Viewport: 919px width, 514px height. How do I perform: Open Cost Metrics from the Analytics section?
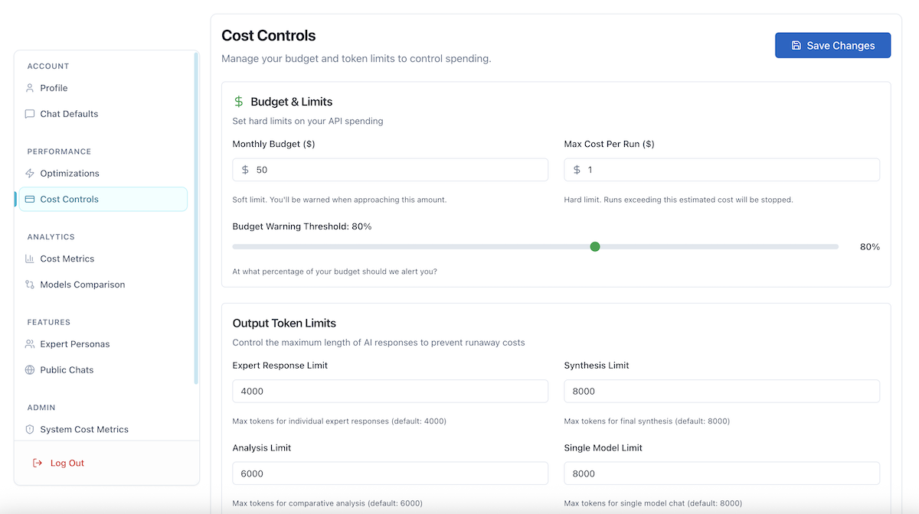coord(67,259)
